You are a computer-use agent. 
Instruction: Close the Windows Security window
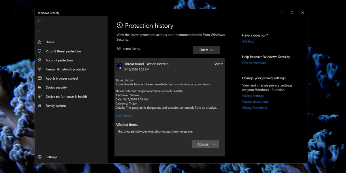click(302, 13)
